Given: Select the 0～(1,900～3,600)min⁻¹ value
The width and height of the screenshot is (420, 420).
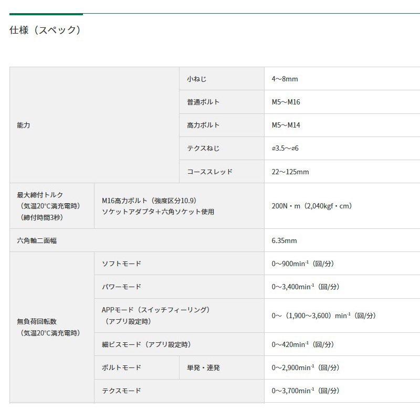Looking at the screenshot, I should pos(324,316).
